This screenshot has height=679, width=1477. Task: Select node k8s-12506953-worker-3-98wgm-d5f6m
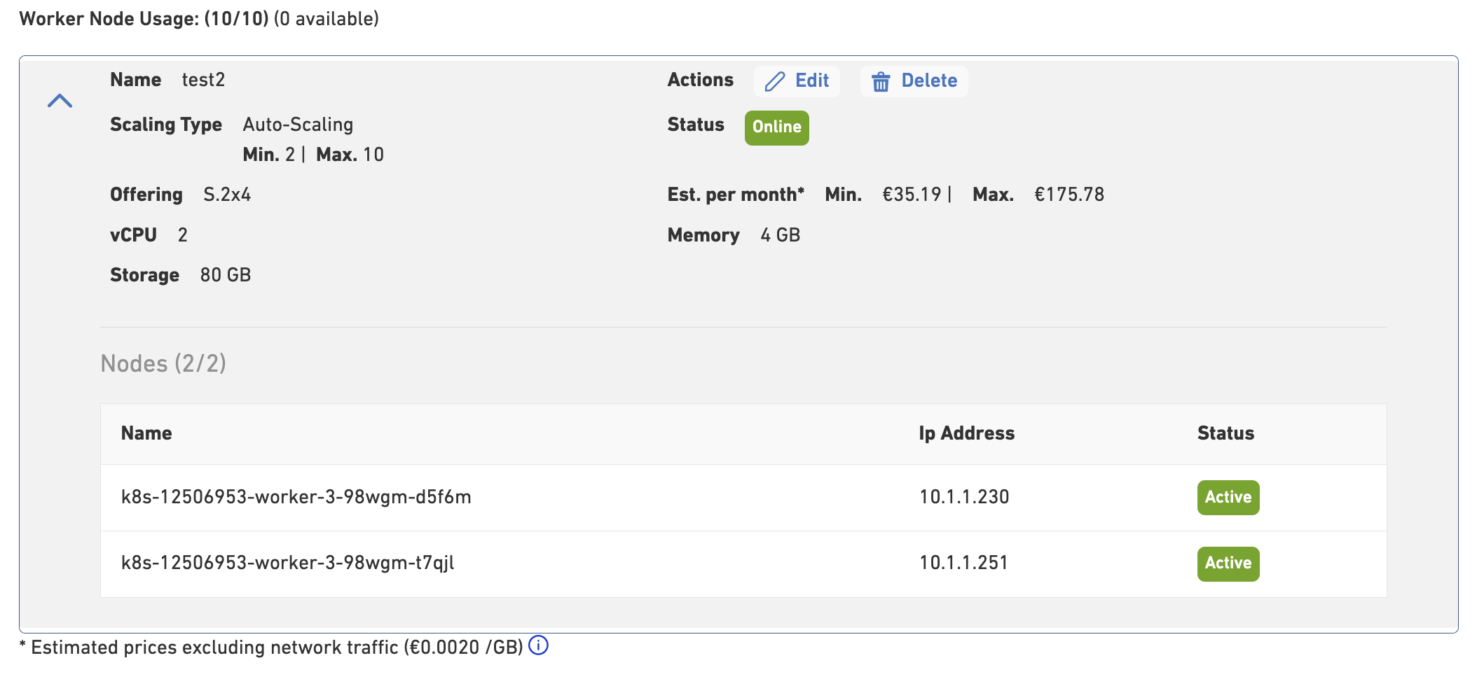click(296, 497)
